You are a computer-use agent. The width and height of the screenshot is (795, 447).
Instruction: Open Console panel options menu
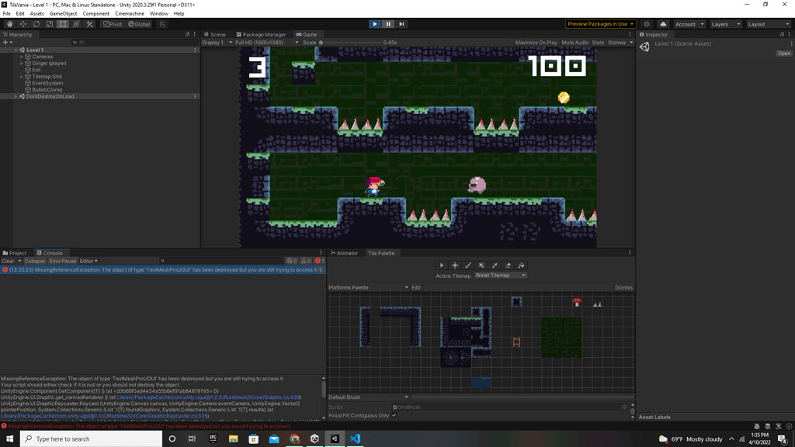tap(321, 253)
